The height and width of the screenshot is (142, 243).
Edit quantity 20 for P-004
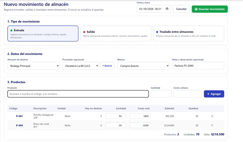point(116,125)
